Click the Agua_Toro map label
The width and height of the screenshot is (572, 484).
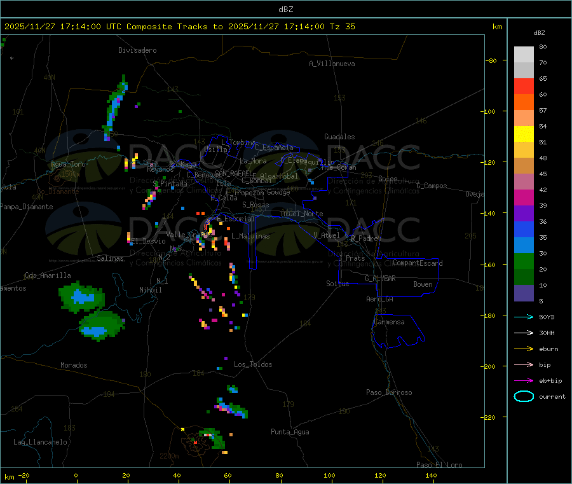pyautogui.click(x=68, y=164)
